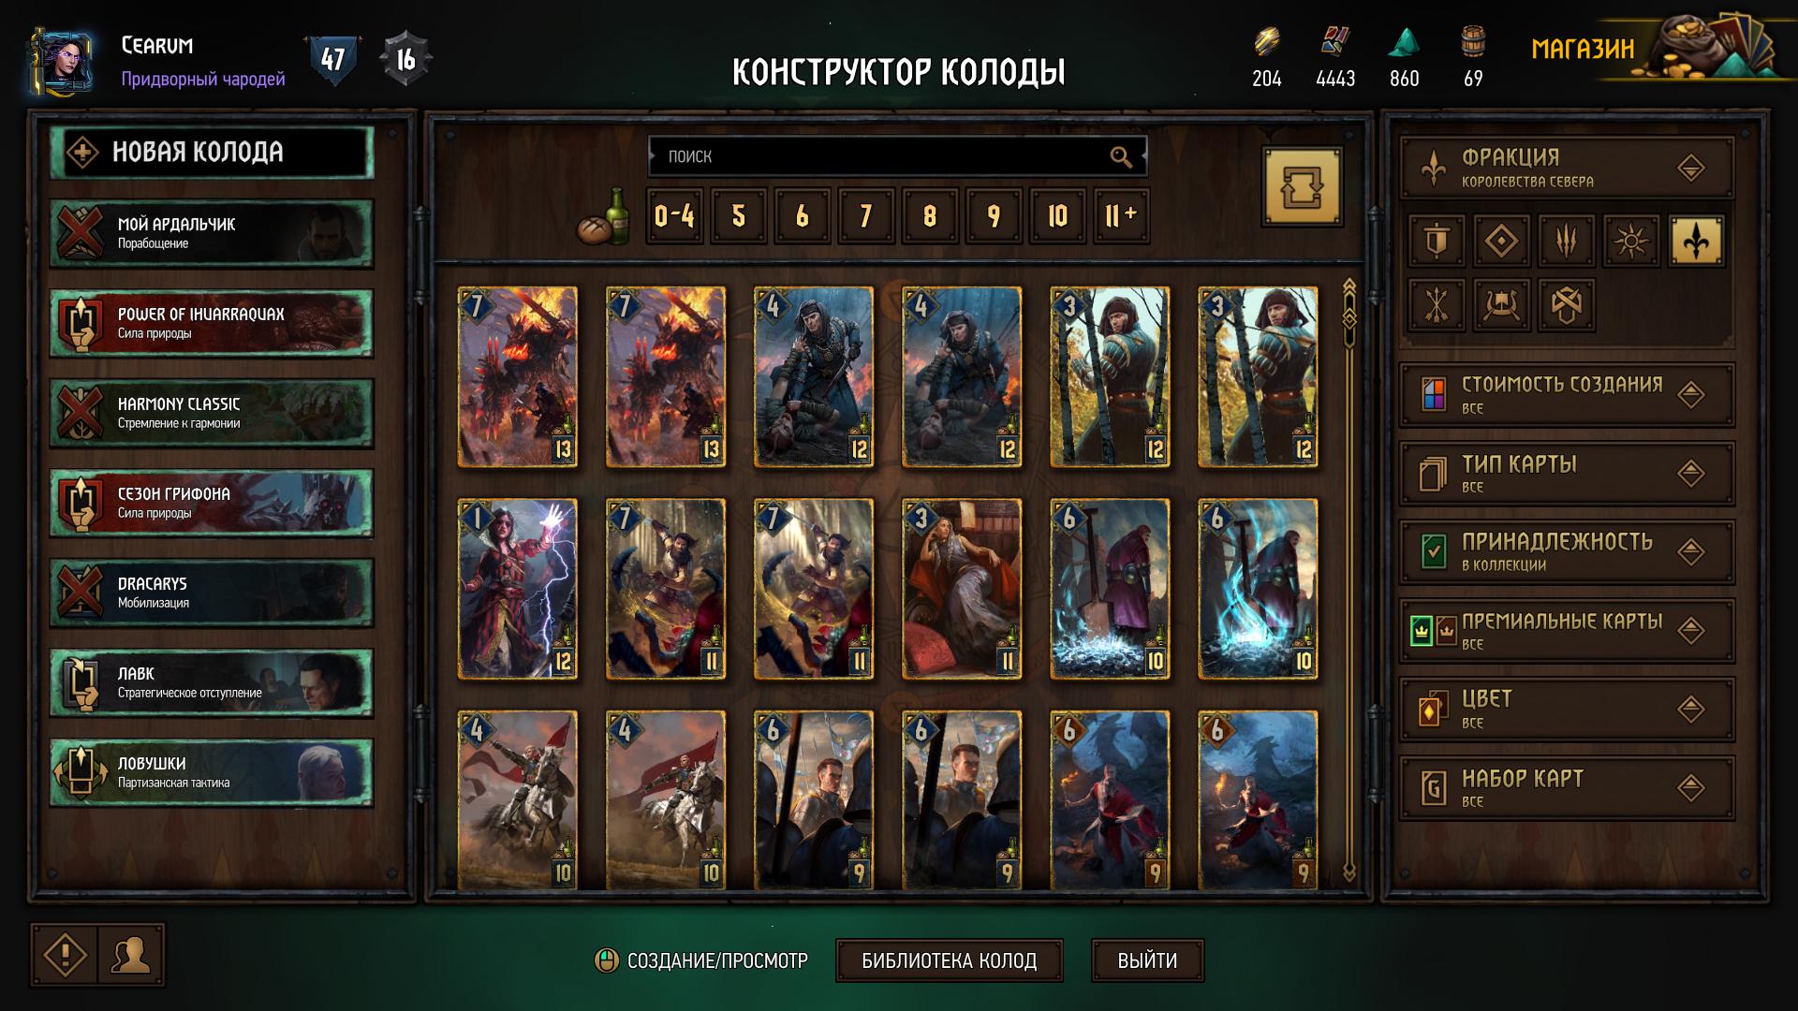The image size is (1798, 1011).
Task: Toggle the provision cost 11+ filter
Action: [x=1121, y=216]
